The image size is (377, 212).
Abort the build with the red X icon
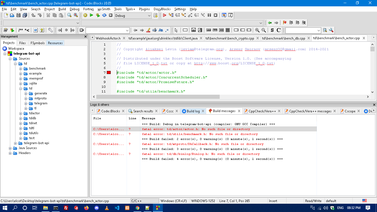click(110, 15)
